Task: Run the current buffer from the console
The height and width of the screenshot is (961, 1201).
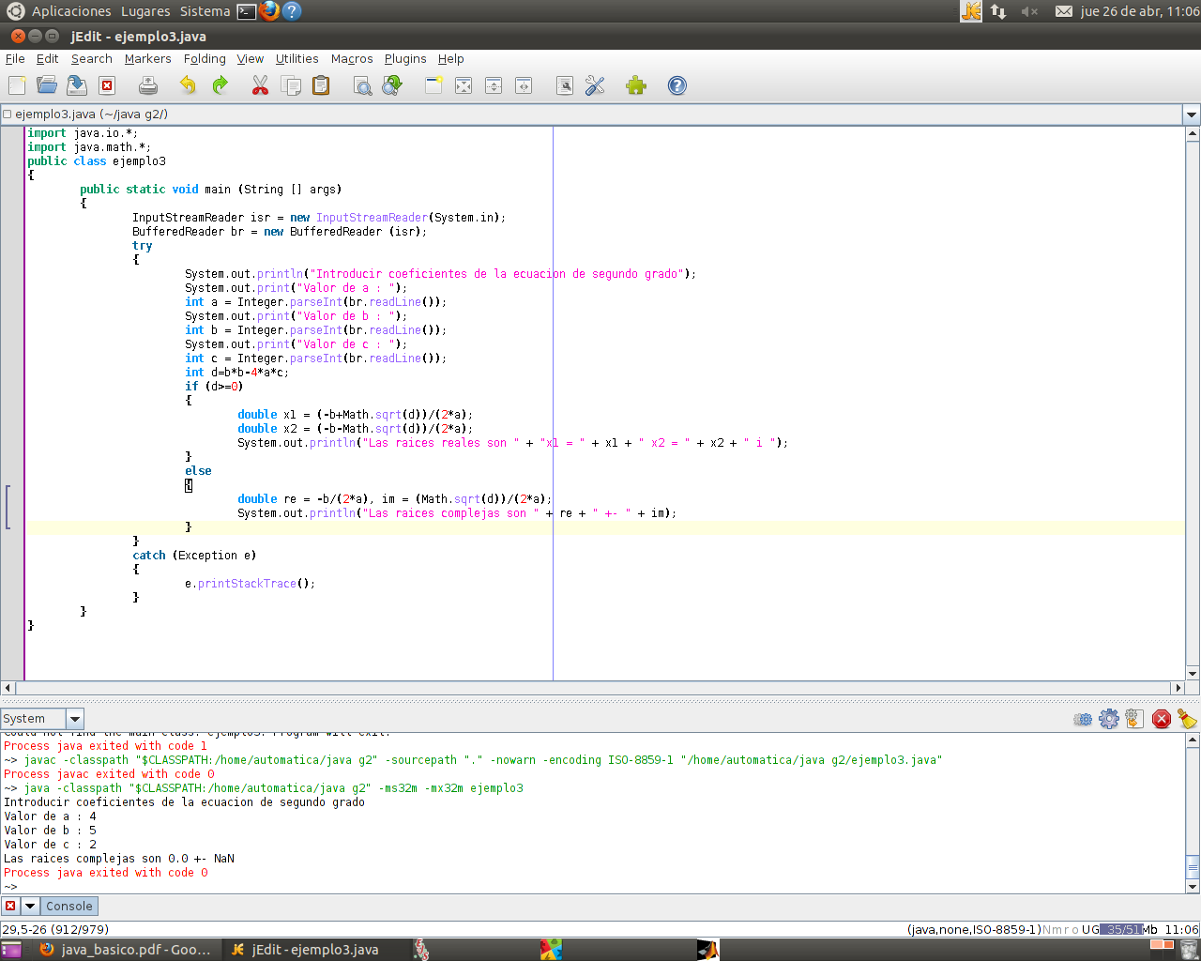Action: click(1134, 718)
